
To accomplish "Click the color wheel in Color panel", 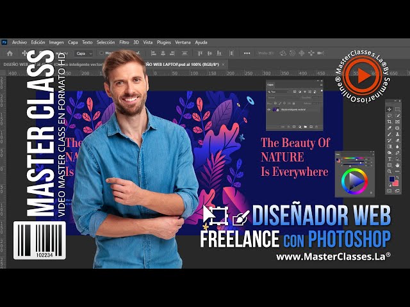I will point(354,181).
